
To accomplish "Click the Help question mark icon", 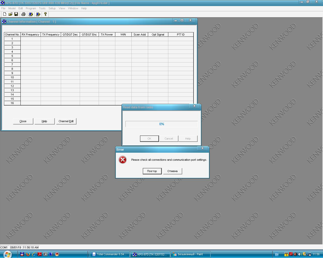I will (x=45, y=14).
